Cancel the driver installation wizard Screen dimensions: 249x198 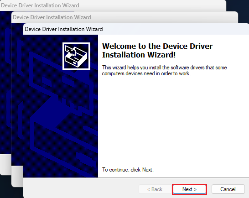228,189
